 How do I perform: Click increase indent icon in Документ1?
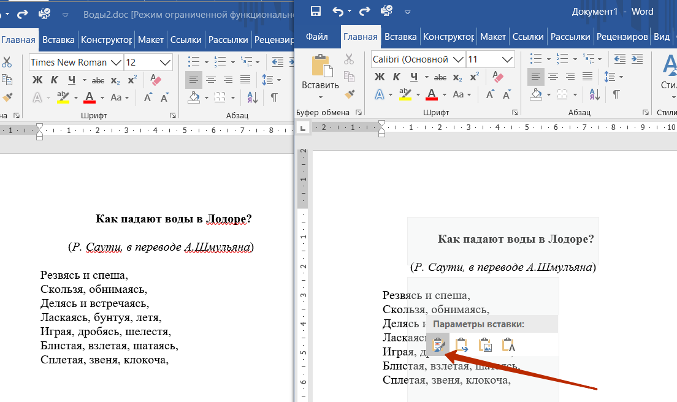[x=637, y=59]
